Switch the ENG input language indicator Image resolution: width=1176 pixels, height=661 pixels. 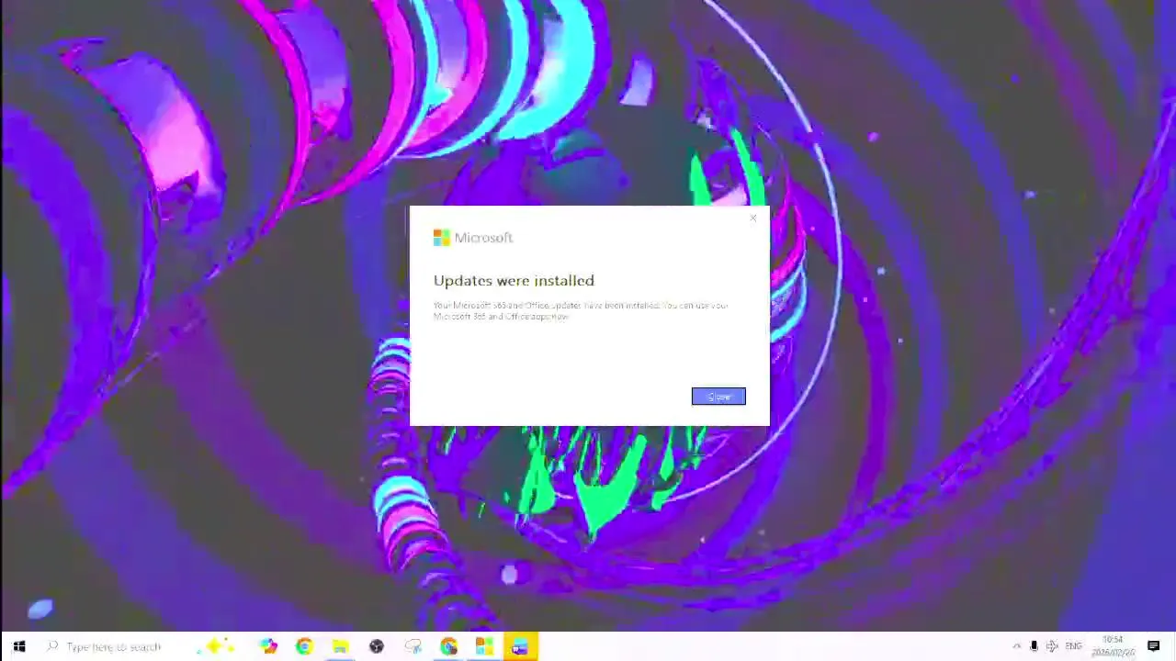coord(1073,646)
